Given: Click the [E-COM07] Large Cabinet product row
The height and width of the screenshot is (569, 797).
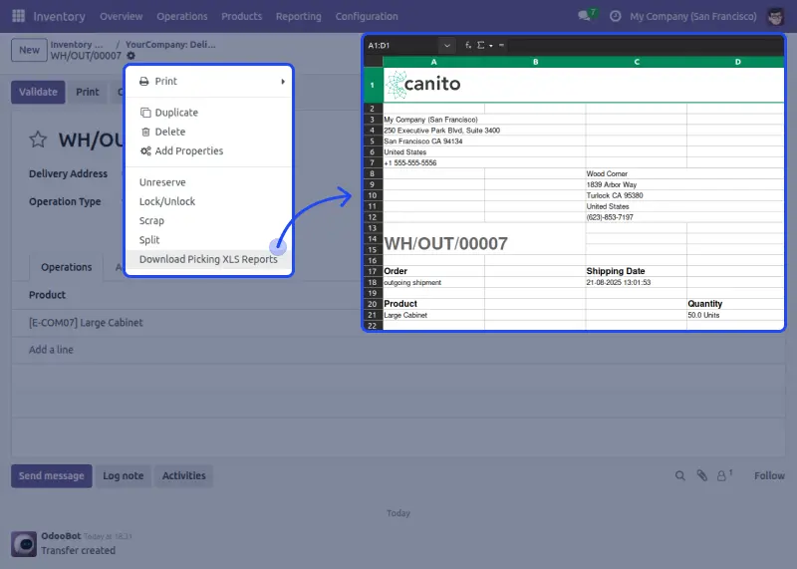Looking at the screenshot, I should [x=398, y=323].
